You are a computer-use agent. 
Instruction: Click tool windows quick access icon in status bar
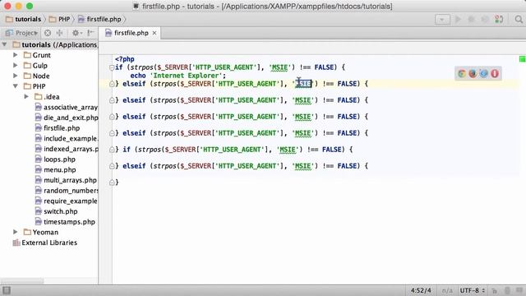[7, 290]
